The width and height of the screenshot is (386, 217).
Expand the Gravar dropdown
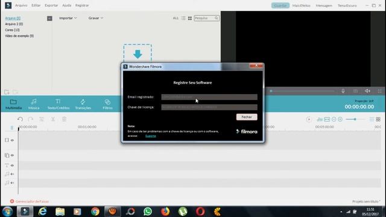tap(96, 18)
